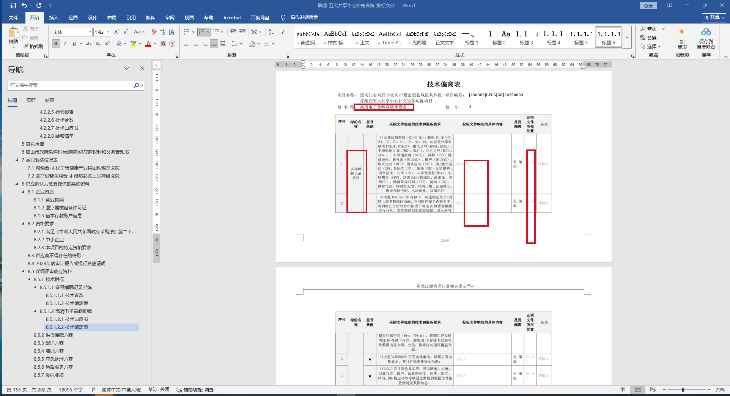The height and width of the screenshot is (396, 730).
Task: Redo the last action
Action: 39,6
